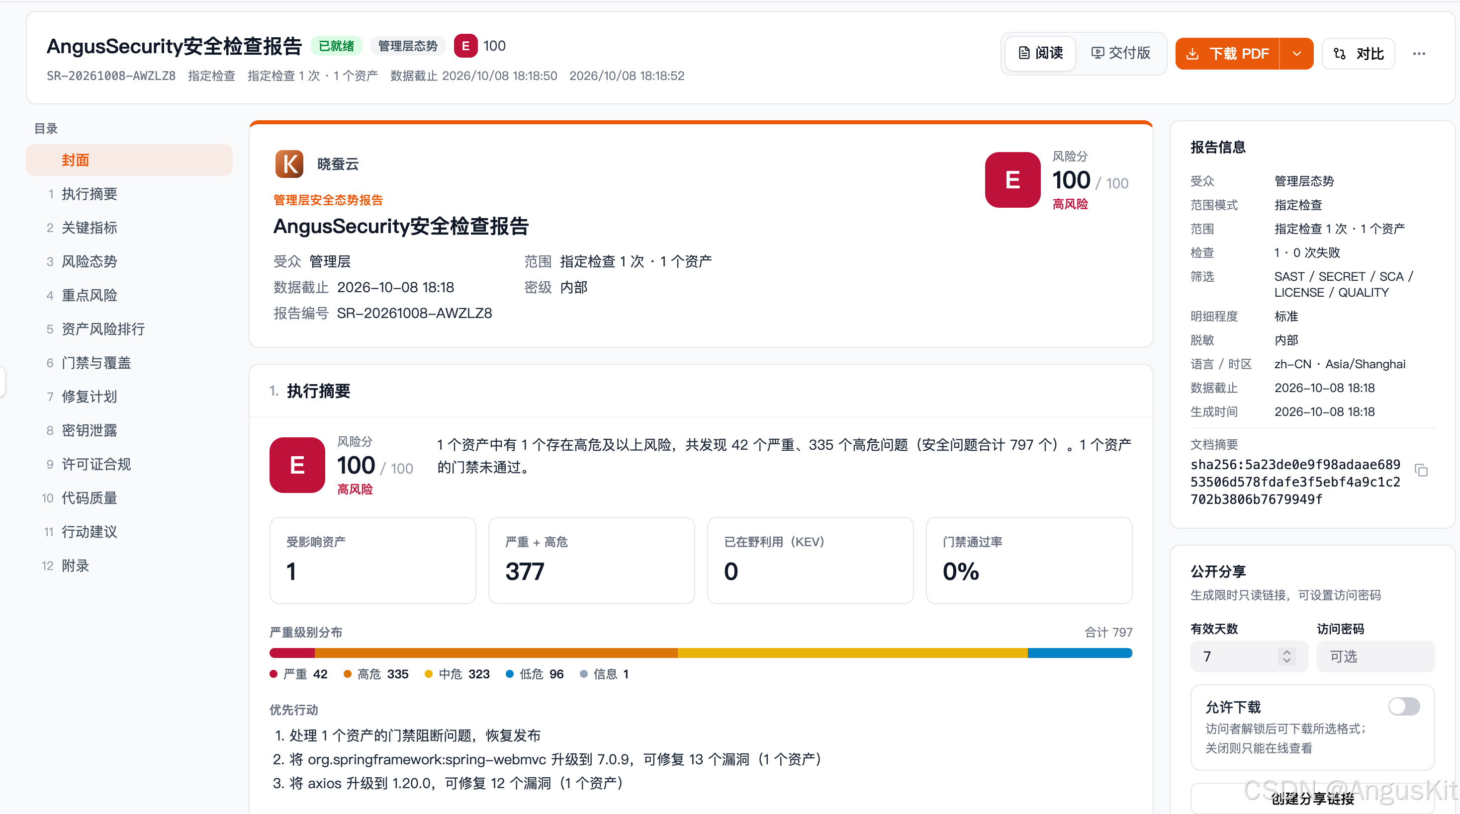Copy the sha256 document digest
The width and height of the screenshot is (1460, 814).
1420,470
